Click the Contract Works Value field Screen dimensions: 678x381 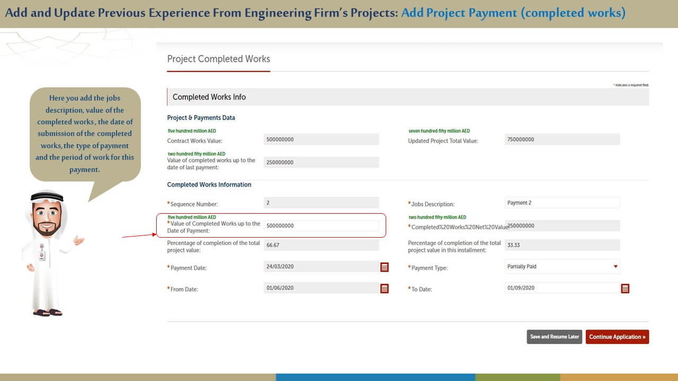pyautogui.click(x=321, y=140)
